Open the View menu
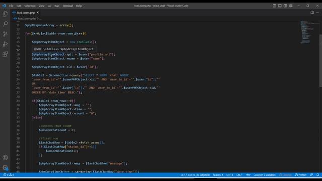This screenshot has height=181, width=322. tap(41, 6)
